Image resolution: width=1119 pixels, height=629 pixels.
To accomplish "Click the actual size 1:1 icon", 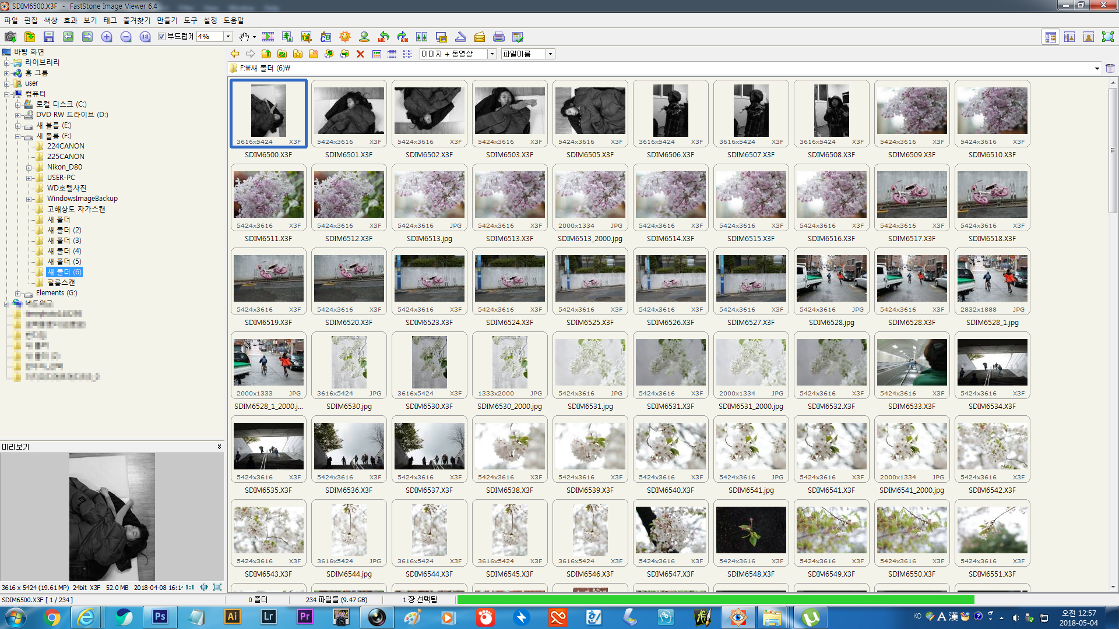I will click(x=145, y=37).
